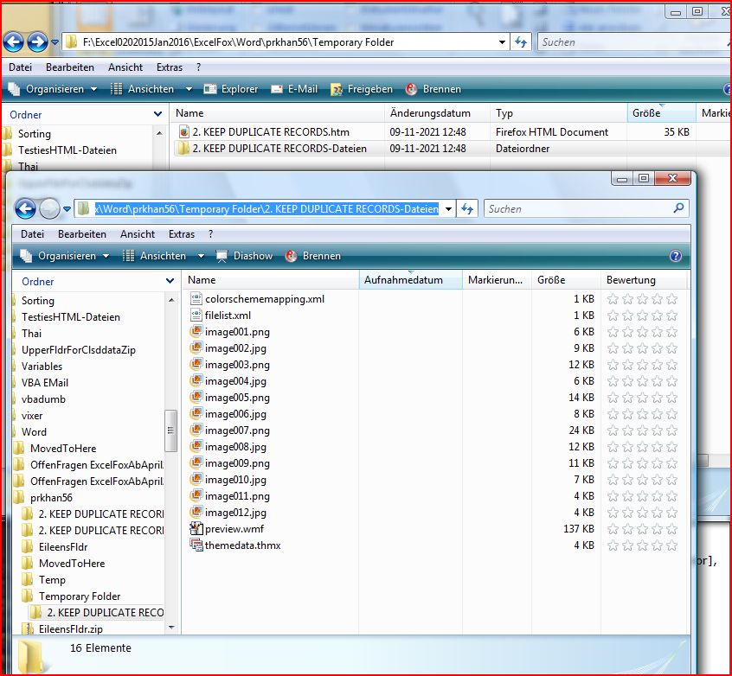Click the Name column header in the front window
The width and height of the screenshot is (732, 676).
pyautogui.click(x=270, y=280)
